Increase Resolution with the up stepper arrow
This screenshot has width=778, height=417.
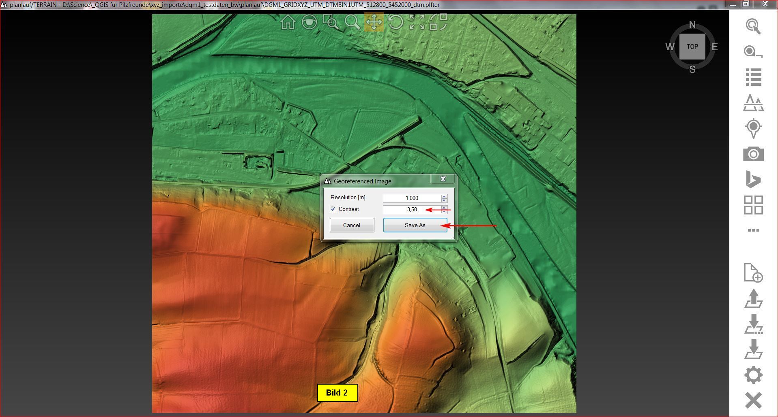[444, 196]
